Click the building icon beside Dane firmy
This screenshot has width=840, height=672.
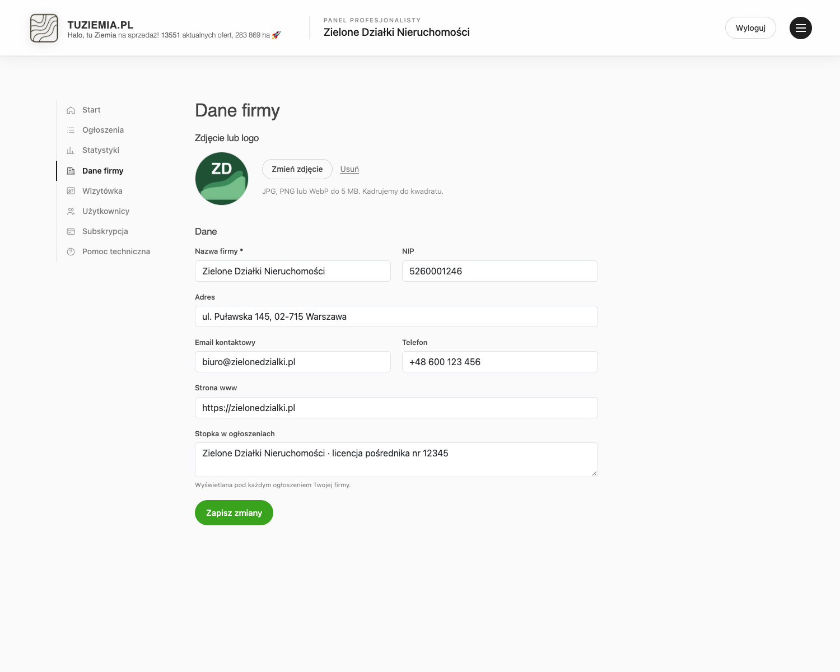71,171
